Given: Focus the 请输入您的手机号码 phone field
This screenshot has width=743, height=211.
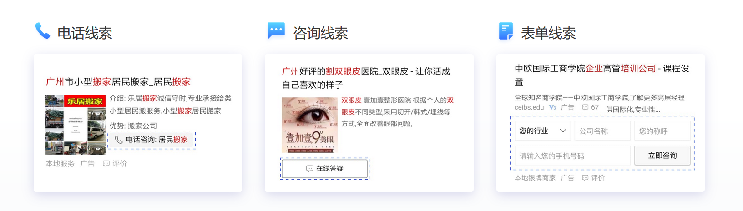Looking at the screenshot, I should (572, 156).
